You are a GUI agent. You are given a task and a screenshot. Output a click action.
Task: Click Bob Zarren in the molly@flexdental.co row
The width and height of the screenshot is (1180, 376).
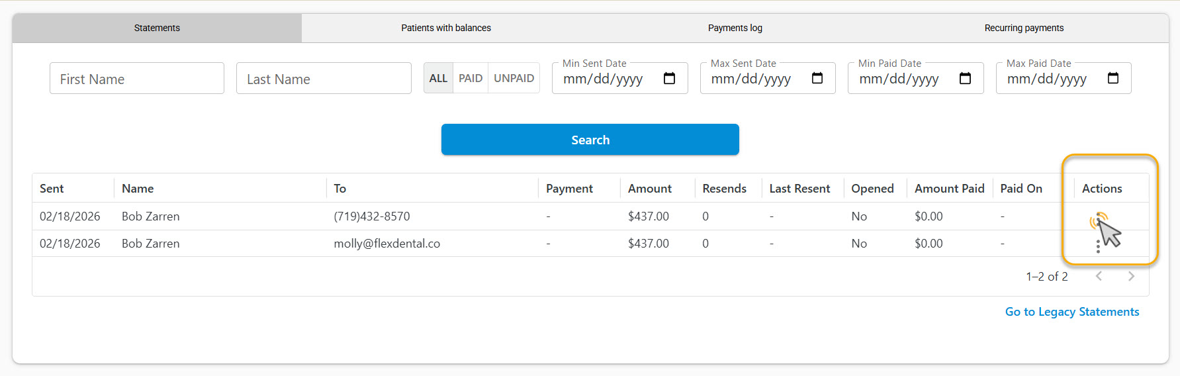click(150, 244)
